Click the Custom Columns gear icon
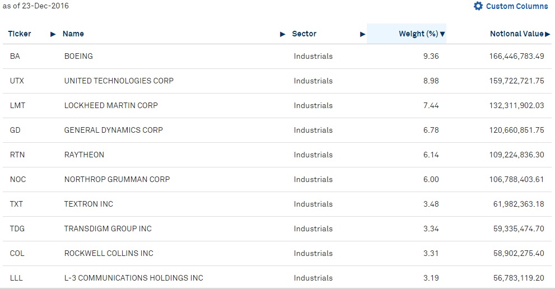Screen dimensions: 555x289 pyautogui.click(x=478, y=6)
